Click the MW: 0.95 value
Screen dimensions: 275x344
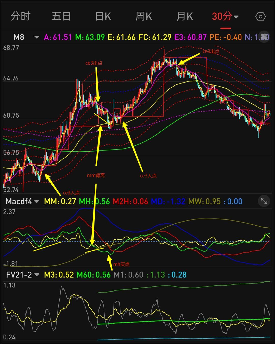[x=204, y=201]
